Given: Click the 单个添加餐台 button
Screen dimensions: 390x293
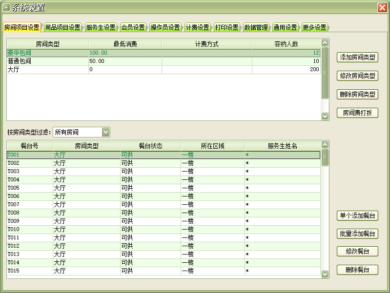Looking at the screenshot, I should (x=357, y=215).
